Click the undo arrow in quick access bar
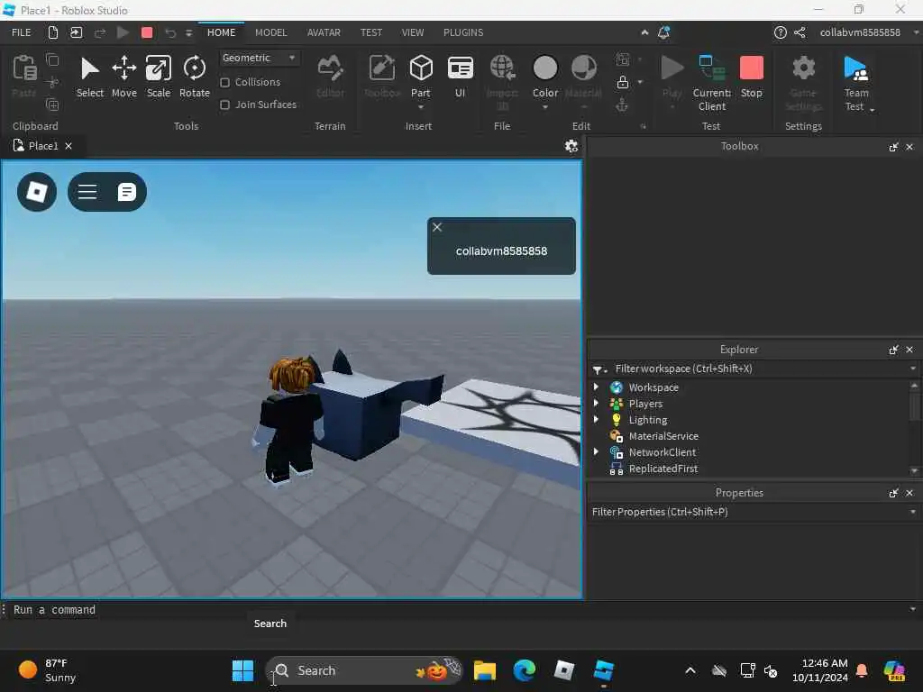The height and width of the screenshot is (692, 923). click(x=170, y=33)
